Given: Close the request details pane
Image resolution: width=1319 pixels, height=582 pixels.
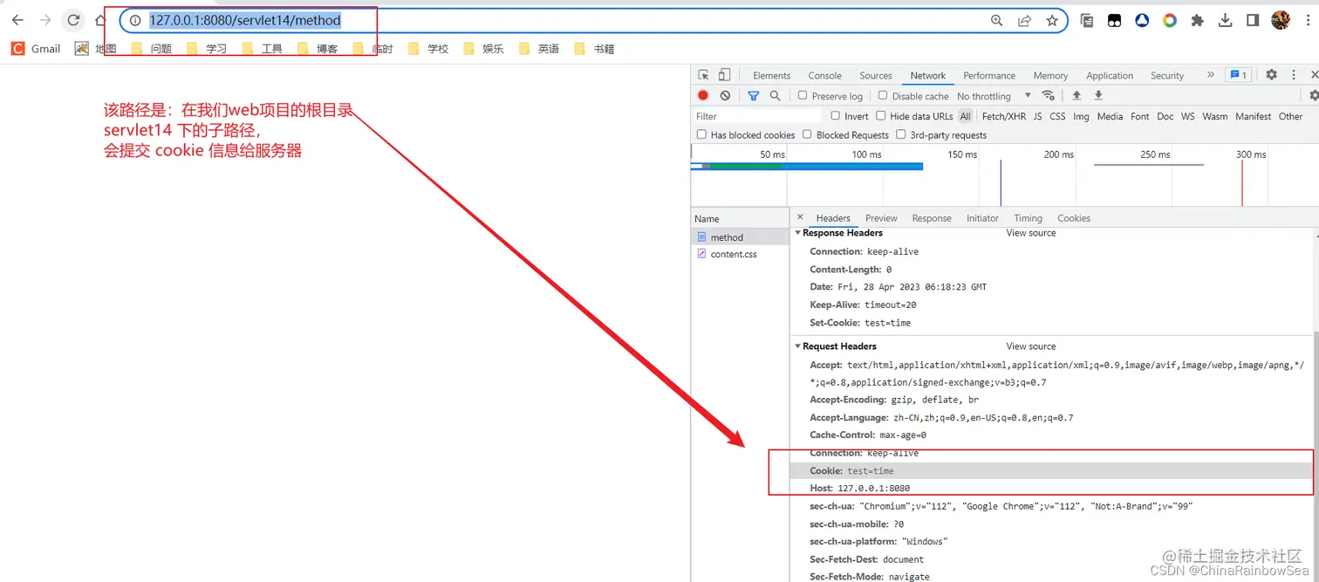Looking at the screenshot, I should (801, 216).
